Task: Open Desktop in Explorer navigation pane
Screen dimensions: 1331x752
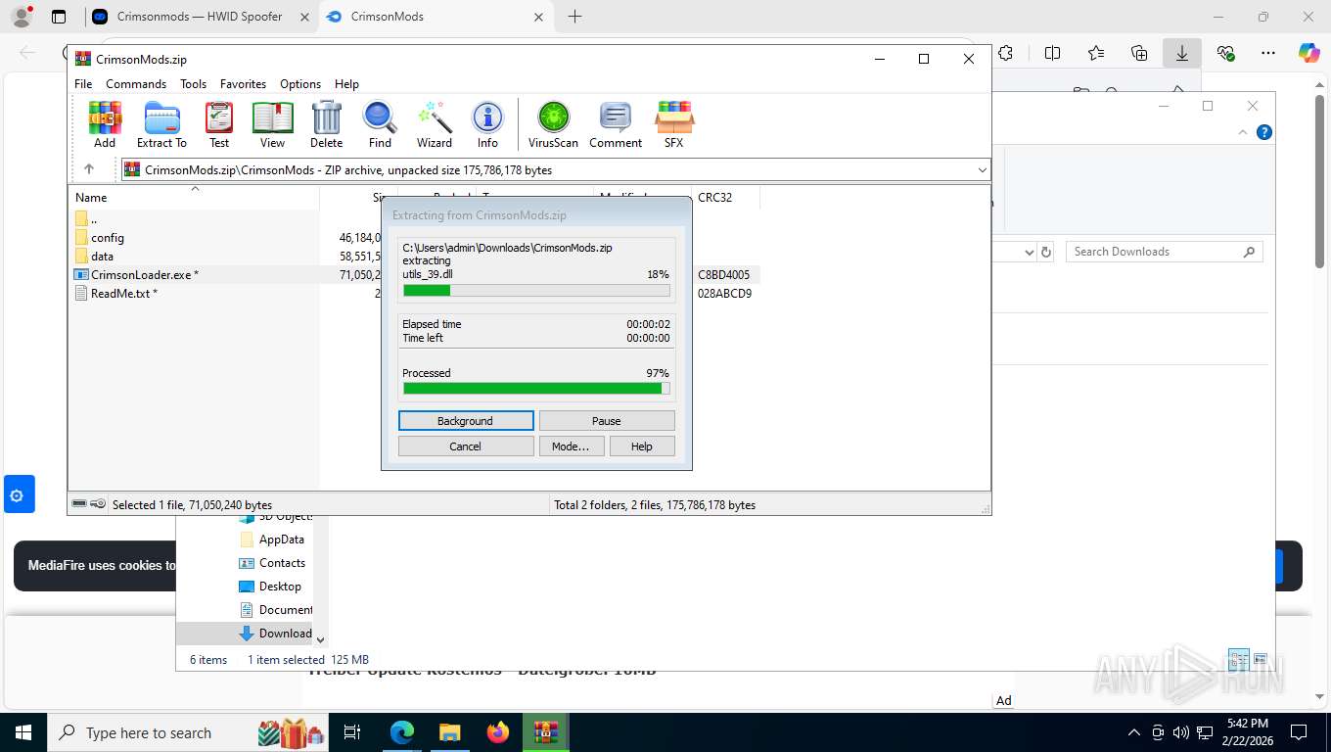Action: point(280,587)
